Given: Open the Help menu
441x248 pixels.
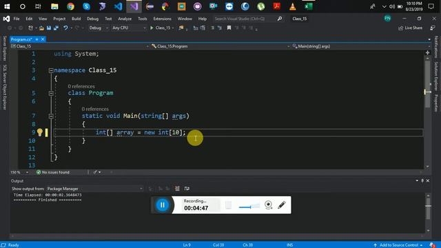Looking at the screenshot, I should (x=202, y=19).
